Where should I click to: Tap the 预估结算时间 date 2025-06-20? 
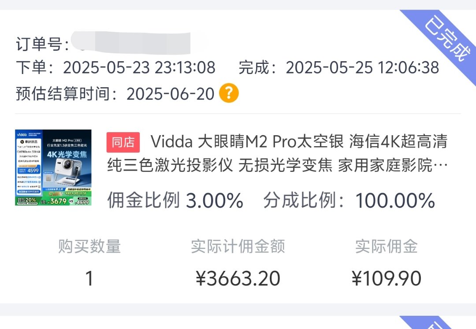click(170, 94)
